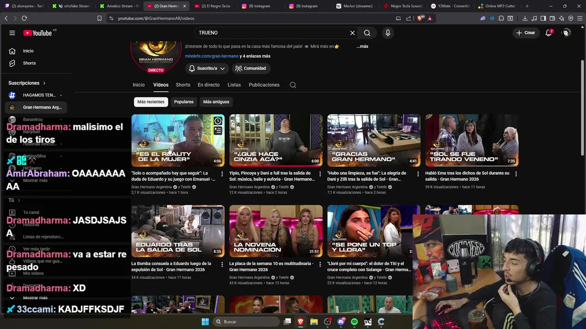Click the address bar URL
Viewport: 586px width, 329px height.
156,18
